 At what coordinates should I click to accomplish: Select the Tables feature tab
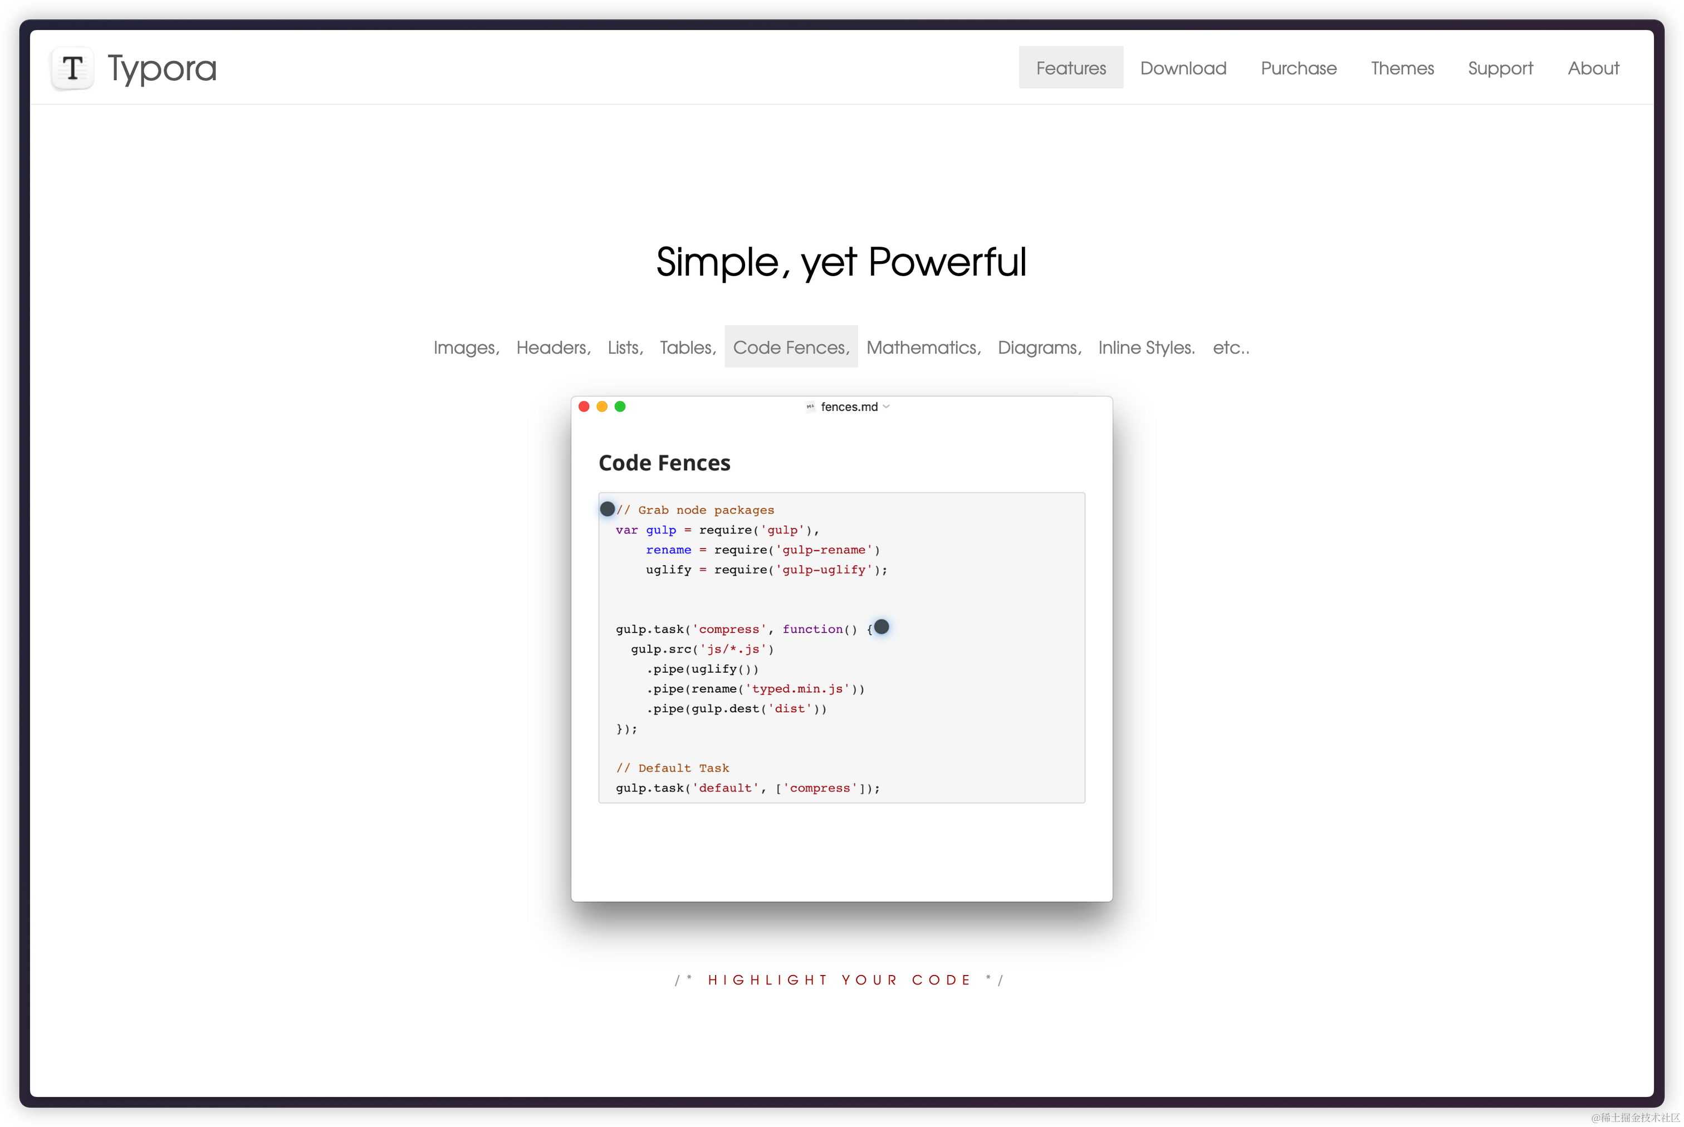(687, 347)
